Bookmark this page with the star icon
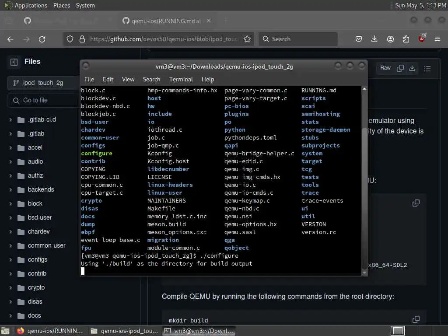This screenshot has width=448, height=336. pos(247,39)
